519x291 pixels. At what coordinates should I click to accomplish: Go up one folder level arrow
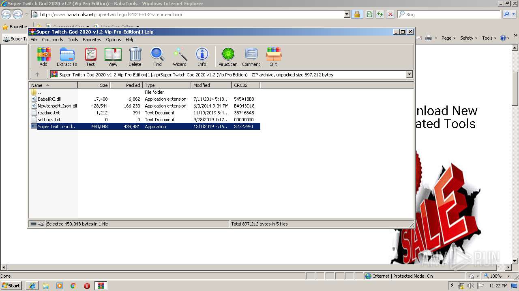pyautogui.click(x=37, y=74)
